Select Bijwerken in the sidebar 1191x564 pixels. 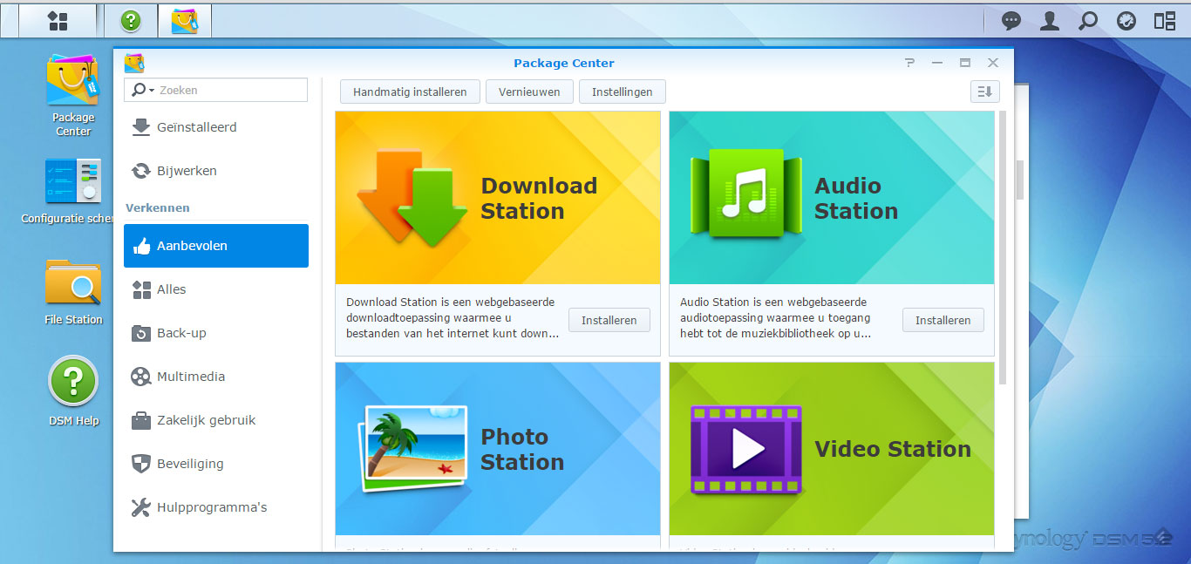(x=216, y=171)
